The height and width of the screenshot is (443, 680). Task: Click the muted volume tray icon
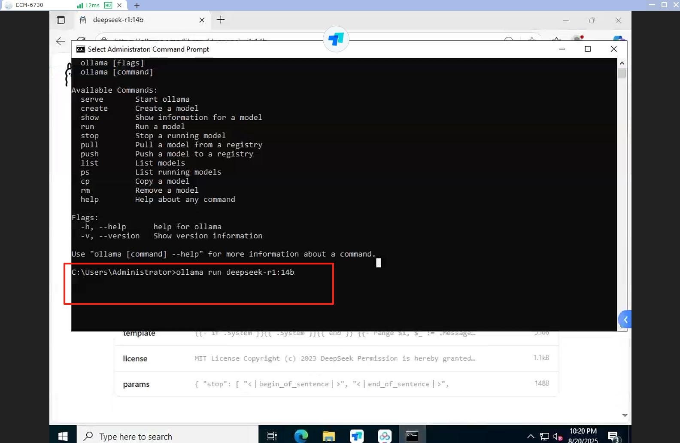click(x=558, y=437)
